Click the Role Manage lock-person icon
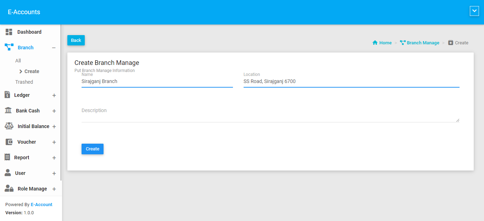 tap(9, 189)
